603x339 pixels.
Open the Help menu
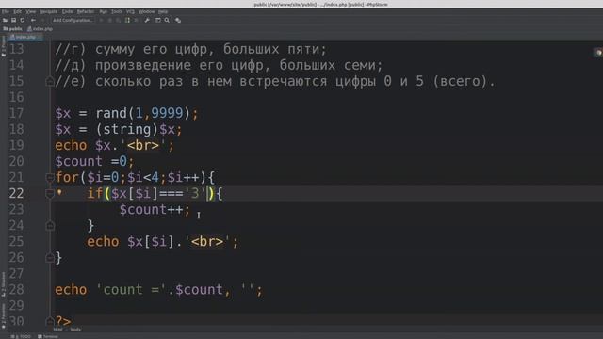coord(163,12)
